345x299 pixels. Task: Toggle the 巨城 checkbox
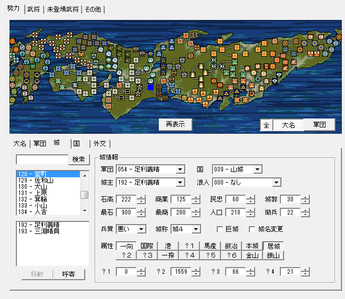pyautogui.click(x=220, y=229)
